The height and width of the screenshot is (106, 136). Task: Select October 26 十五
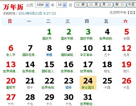tap(126, 83)
